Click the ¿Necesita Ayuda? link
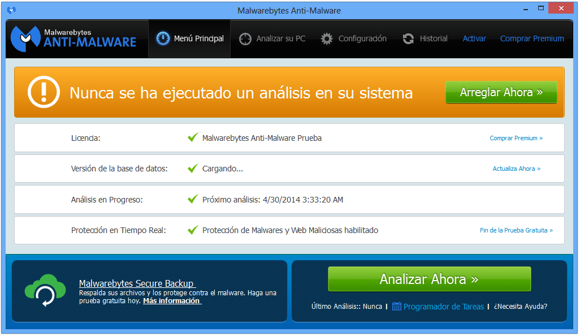Screen dimensions: 580x336 point(521,307)
